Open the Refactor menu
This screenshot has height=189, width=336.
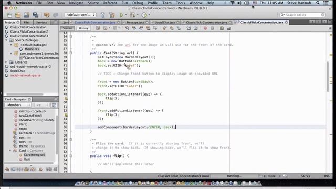110,3
